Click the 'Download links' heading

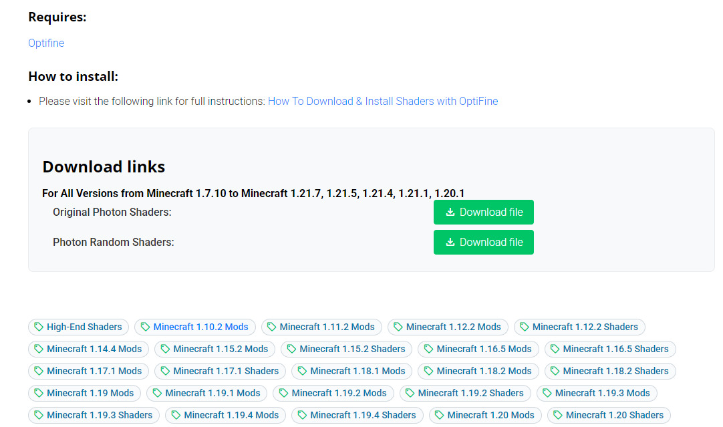(x=104, y=166)
